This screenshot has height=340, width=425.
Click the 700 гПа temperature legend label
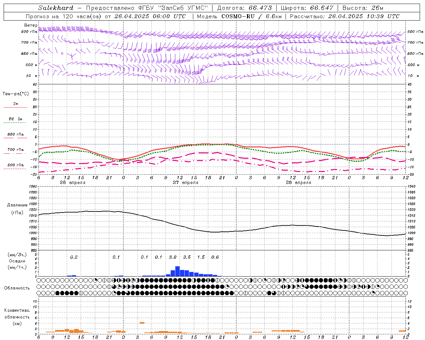16,150
